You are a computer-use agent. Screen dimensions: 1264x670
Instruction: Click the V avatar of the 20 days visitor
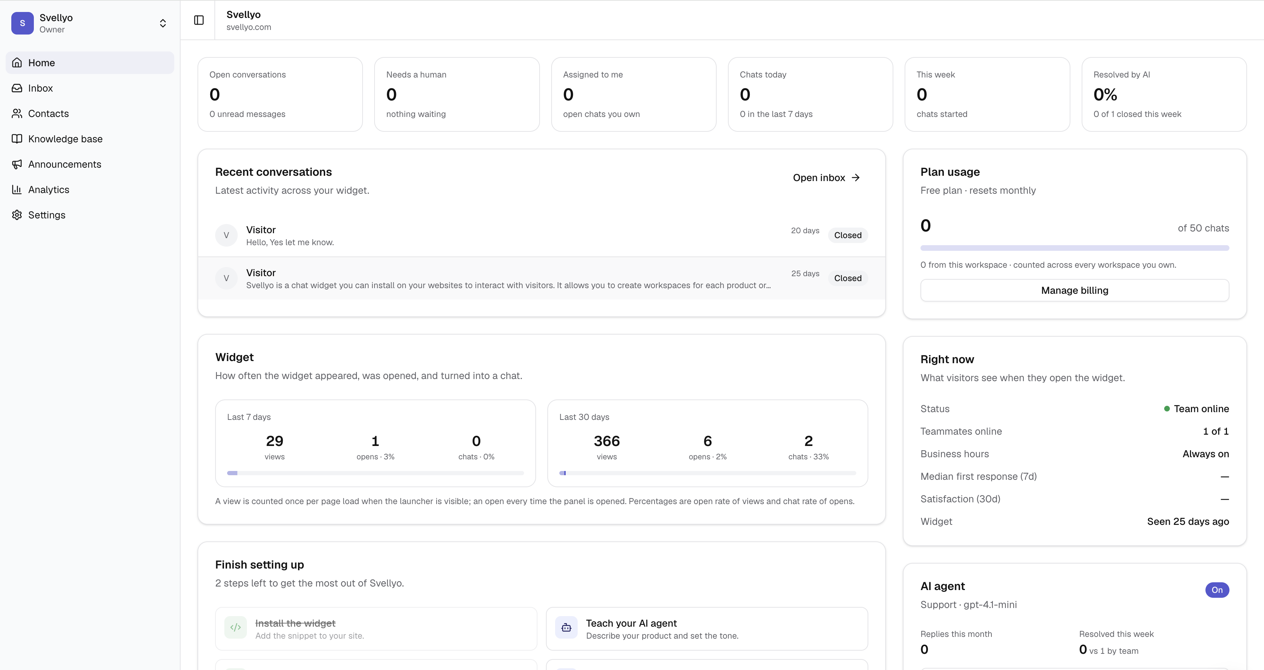[226, 235]
